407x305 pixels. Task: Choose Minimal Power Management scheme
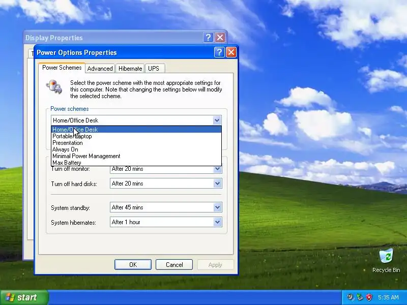click(136, 156)
